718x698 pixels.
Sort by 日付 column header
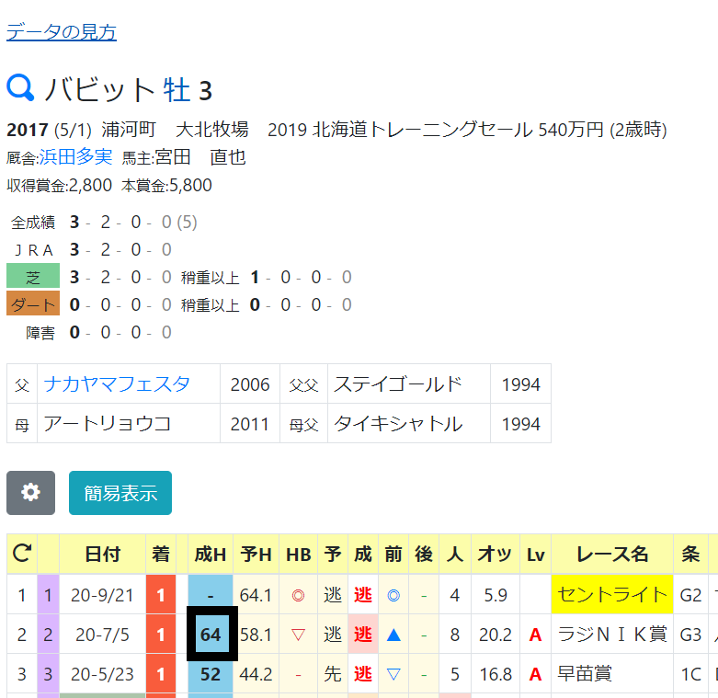pyautogui.click(x=103, y=555)
